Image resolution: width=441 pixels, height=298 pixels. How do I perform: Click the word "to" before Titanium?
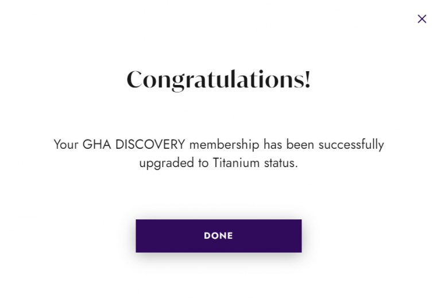(203, 162)
